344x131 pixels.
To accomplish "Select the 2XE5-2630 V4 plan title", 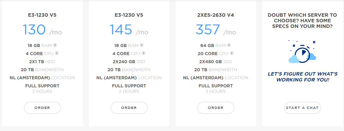I will [216, 15].
